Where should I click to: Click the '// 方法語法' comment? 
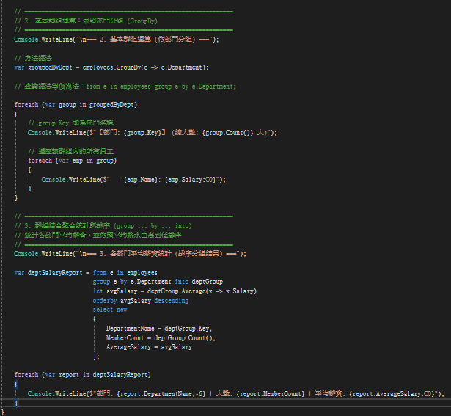pyautogui.click(x=33, y=58)
